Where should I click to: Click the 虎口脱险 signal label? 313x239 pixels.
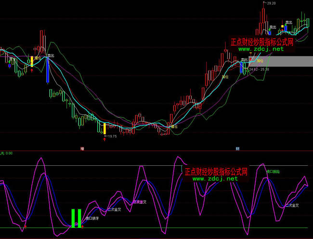coord(273,171)
